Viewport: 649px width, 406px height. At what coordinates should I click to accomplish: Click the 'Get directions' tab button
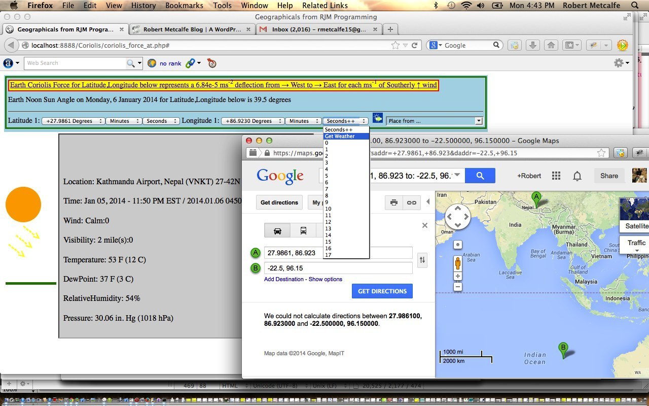pyautogui.click(x=279, y=202)
